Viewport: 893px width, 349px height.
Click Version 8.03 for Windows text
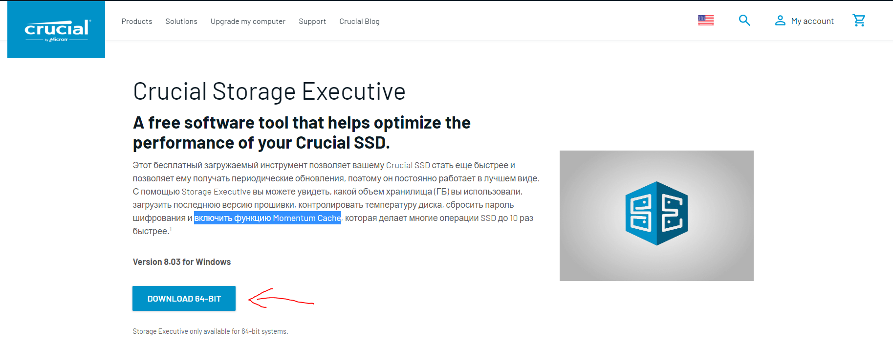tap(182, 262)
